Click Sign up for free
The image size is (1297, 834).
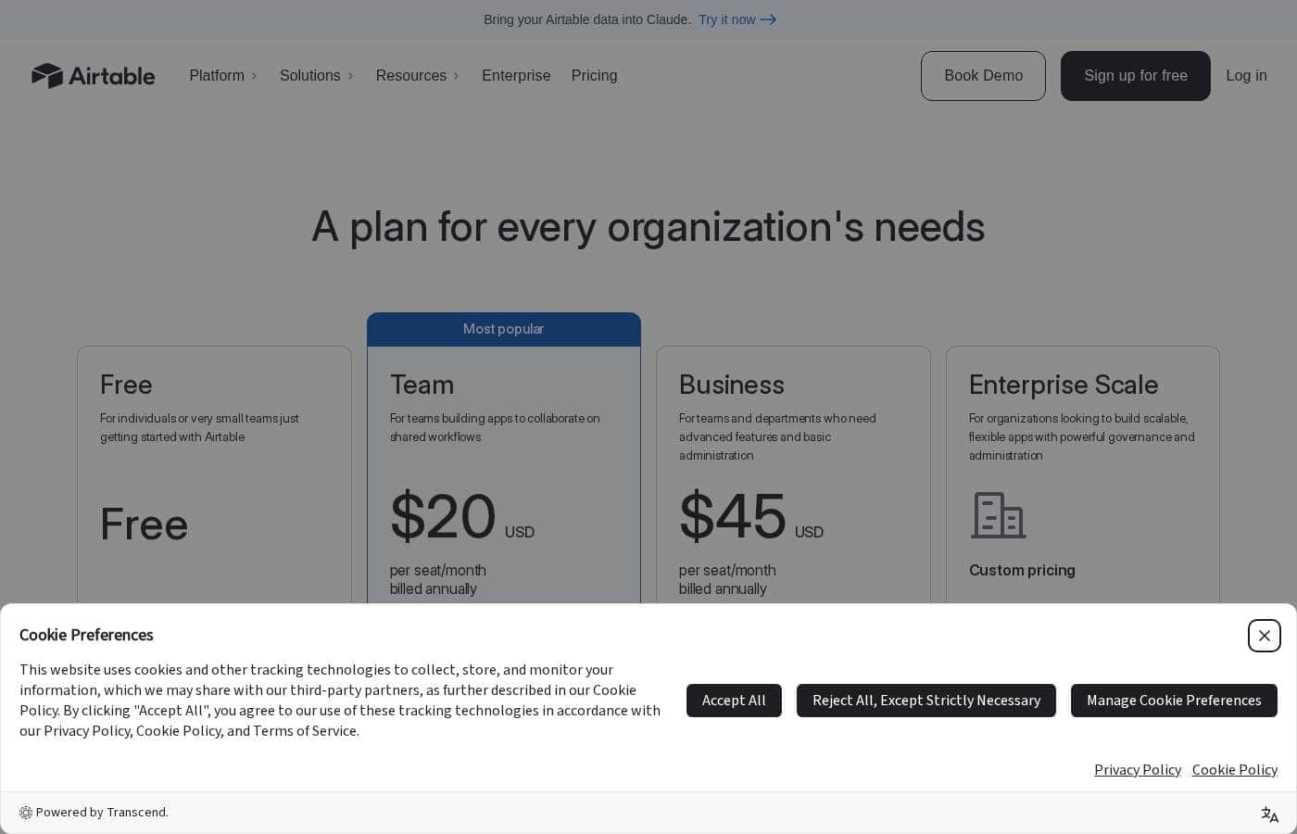[1135, 76]
